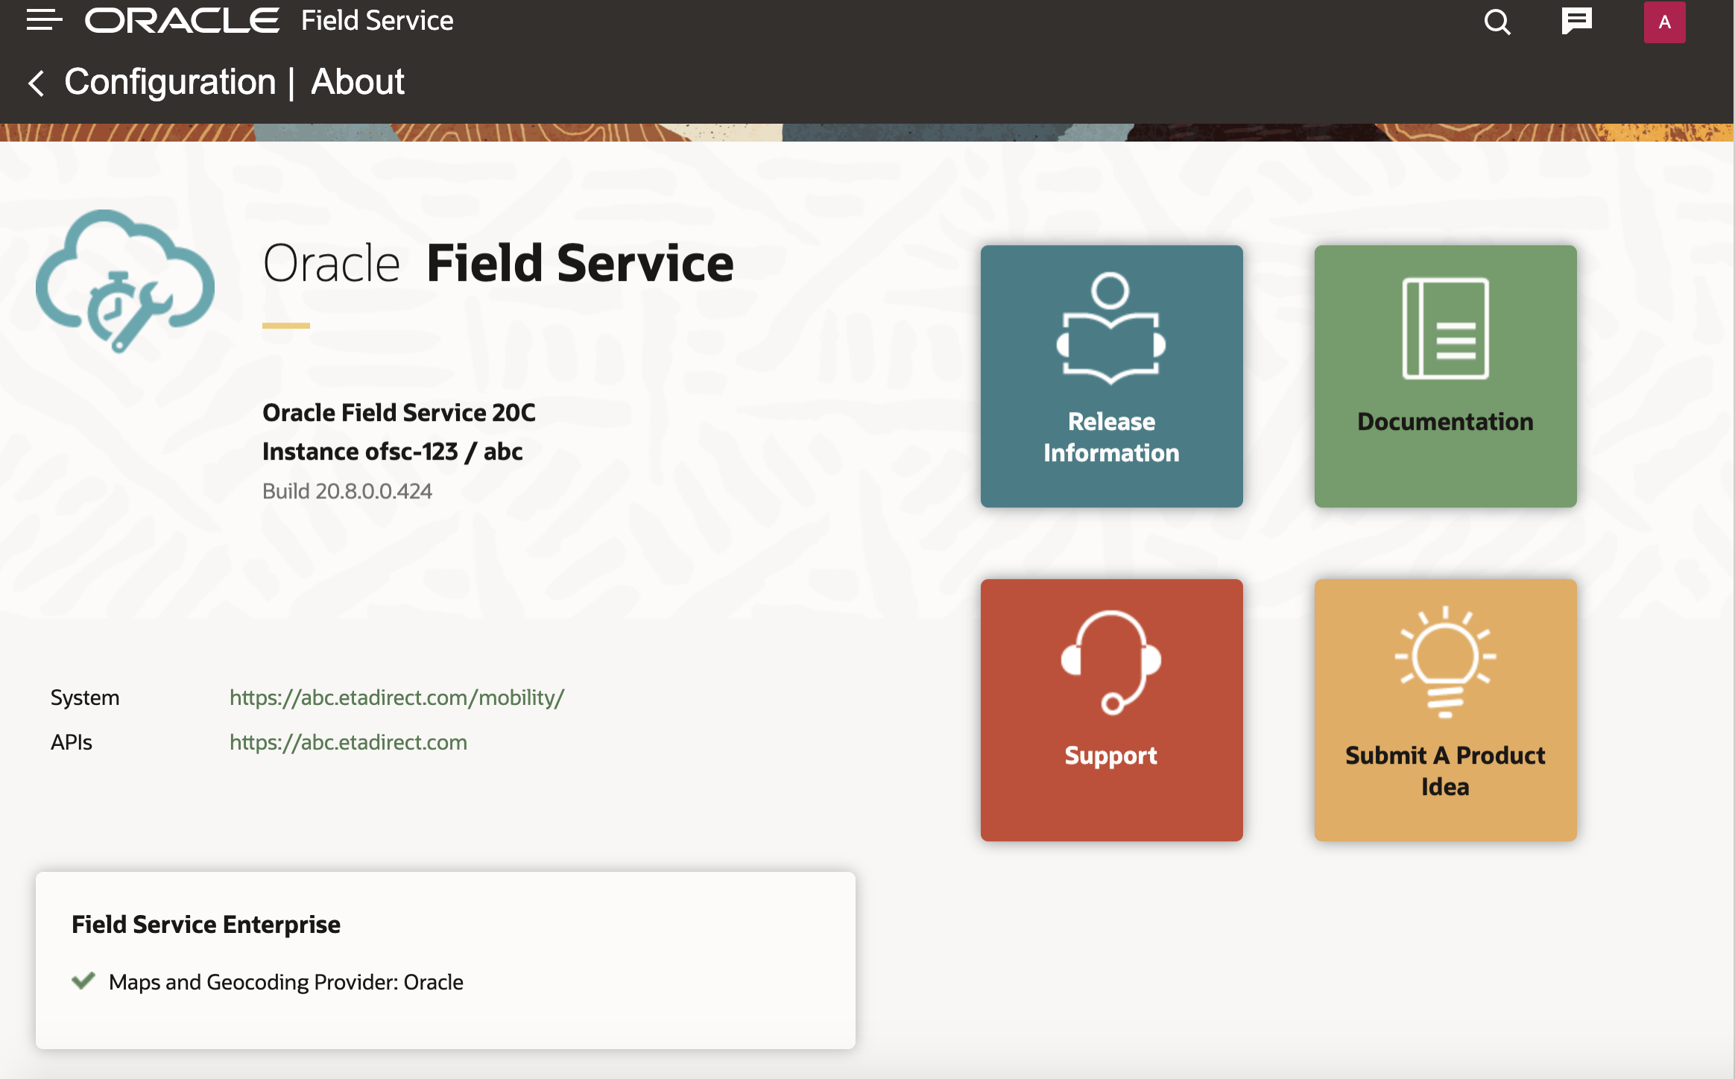Open the Release Information tile label
1735x1079 pixels.
(x=1111, y=437)
